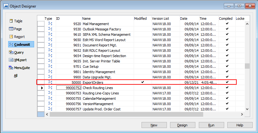Click the Table icon in sidebar

click(x=11, y=21)
